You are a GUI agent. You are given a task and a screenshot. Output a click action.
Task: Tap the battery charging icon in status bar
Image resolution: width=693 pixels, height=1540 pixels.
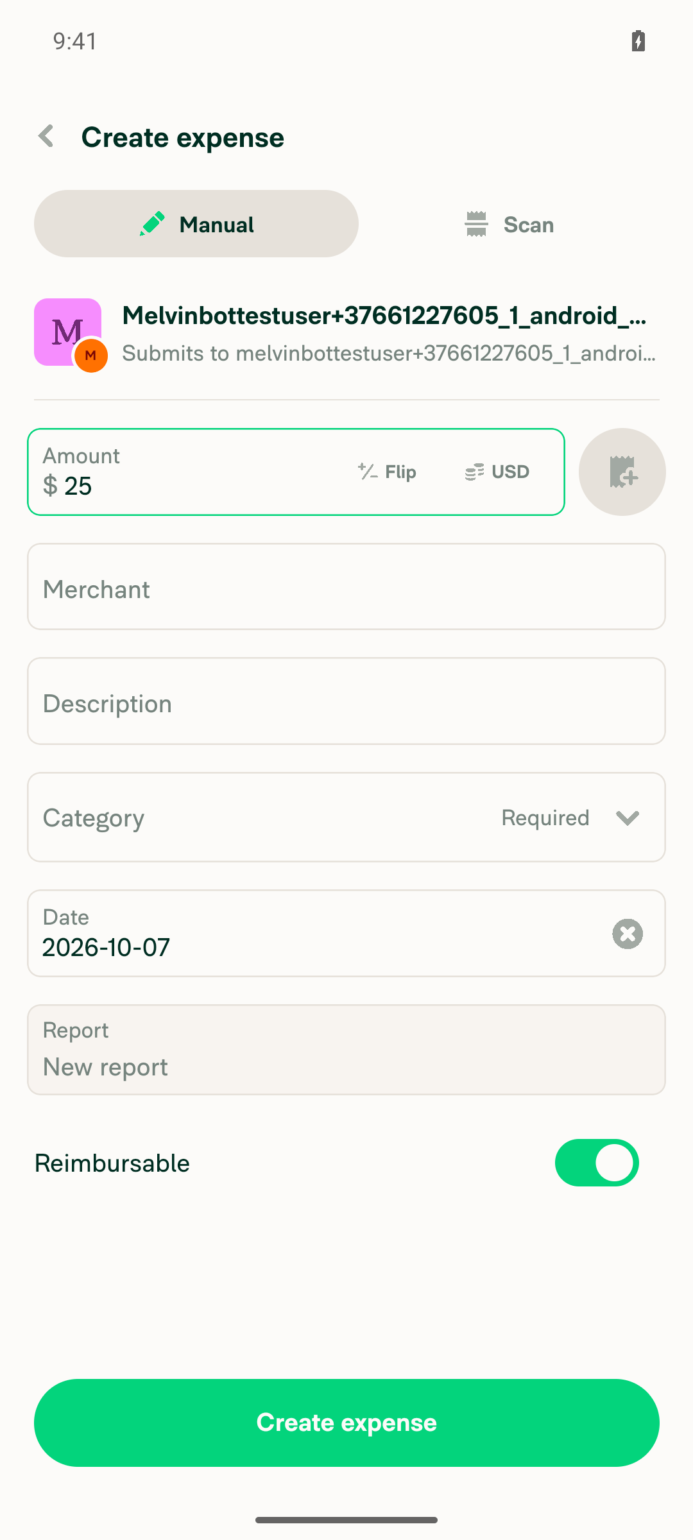pos(638,41)
